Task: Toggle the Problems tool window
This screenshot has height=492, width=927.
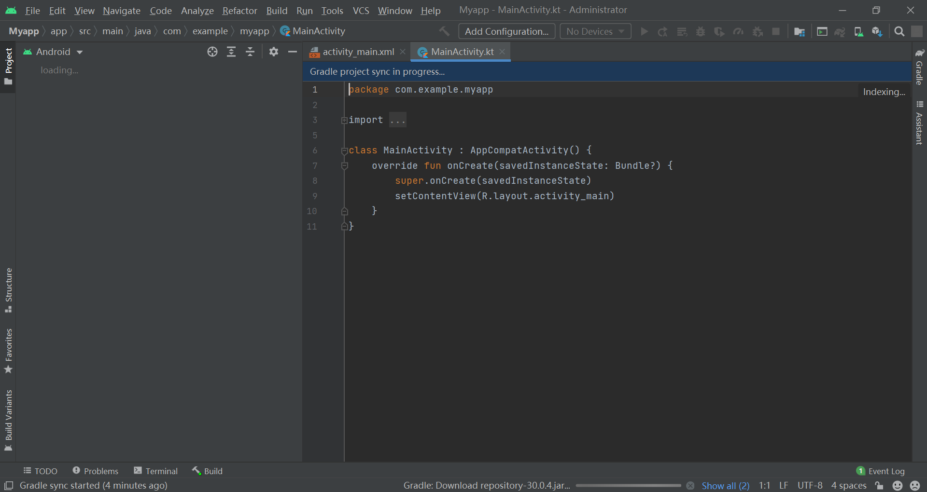Action: (96, 471)
